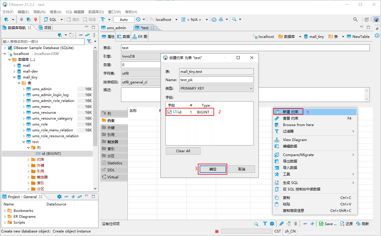The height and width of the screenshot is (236, 381).
Task: Click settings gear in Project - General panel
Action: tap(59, 197)
